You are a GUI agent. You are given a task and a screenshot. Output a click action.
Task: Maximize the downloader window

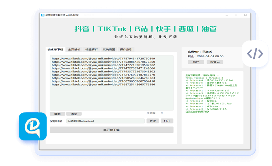[236, 15]
